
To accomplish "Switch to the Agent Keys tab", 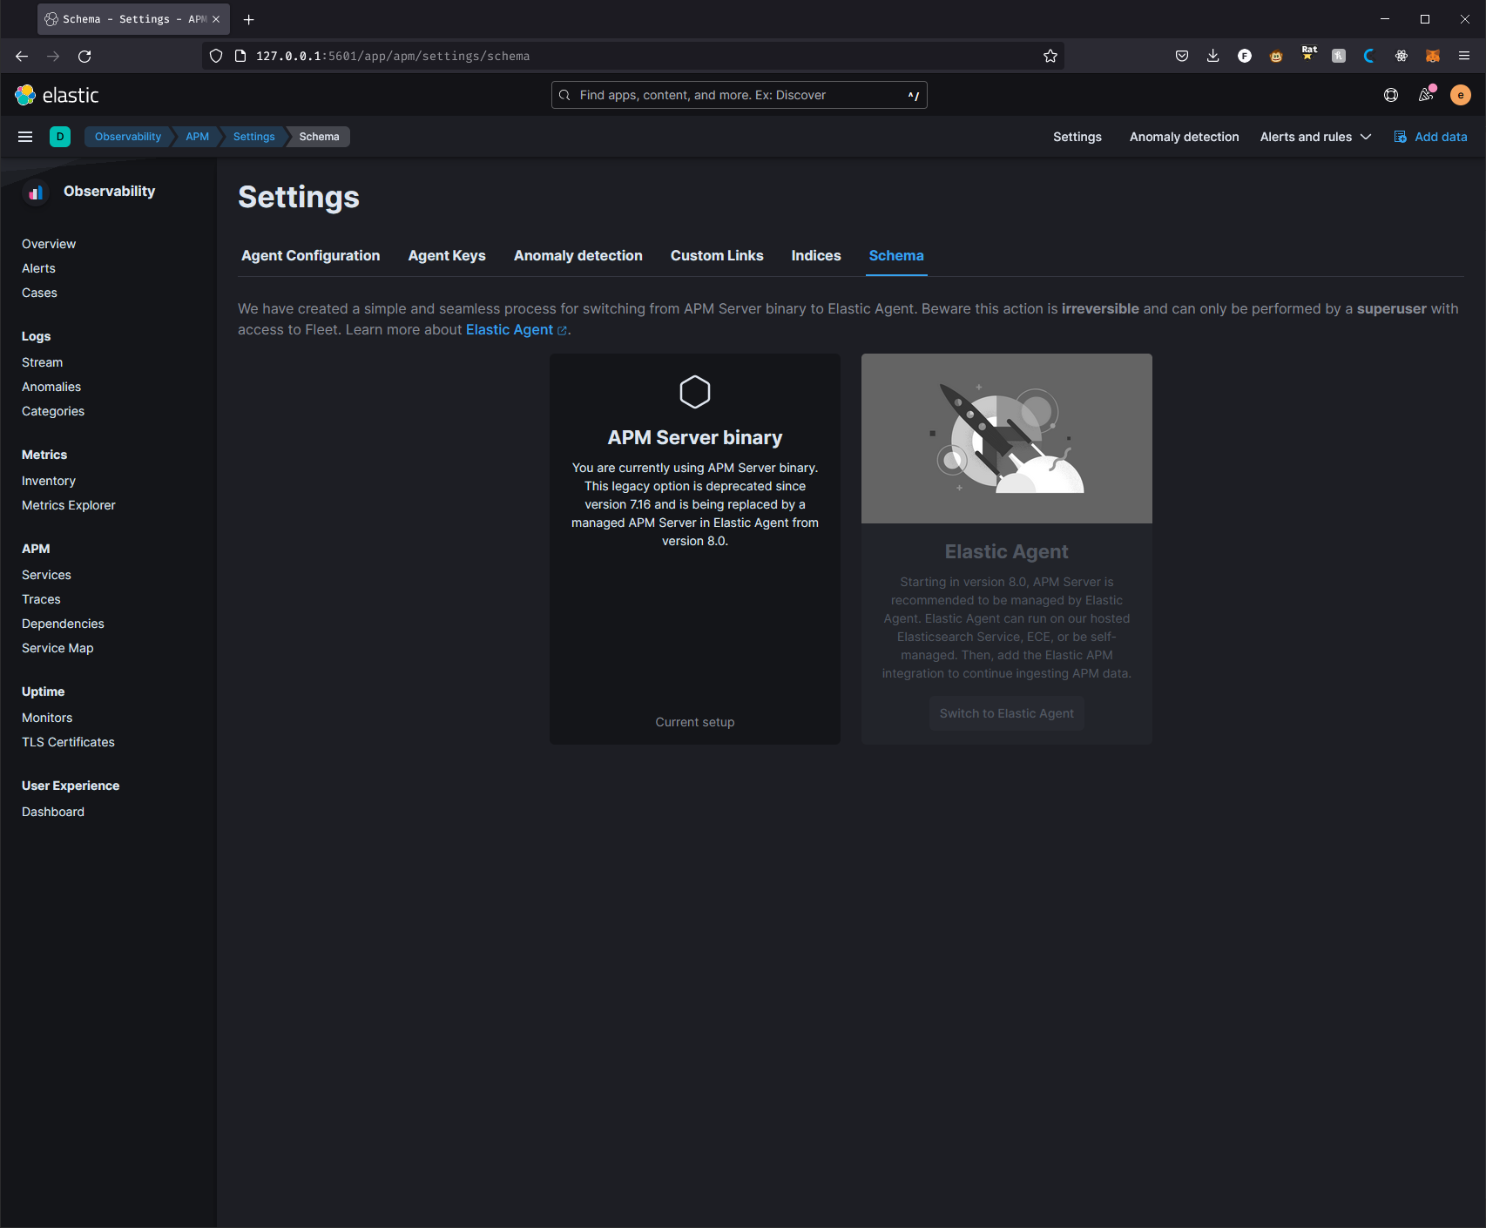I will tap(447, 256).
